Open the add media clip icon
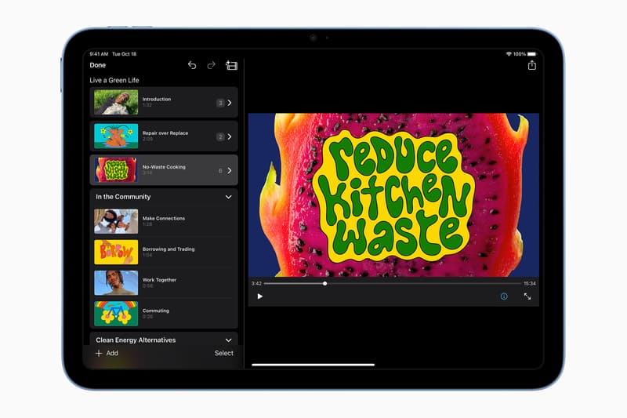 click(x=231, y=66)
